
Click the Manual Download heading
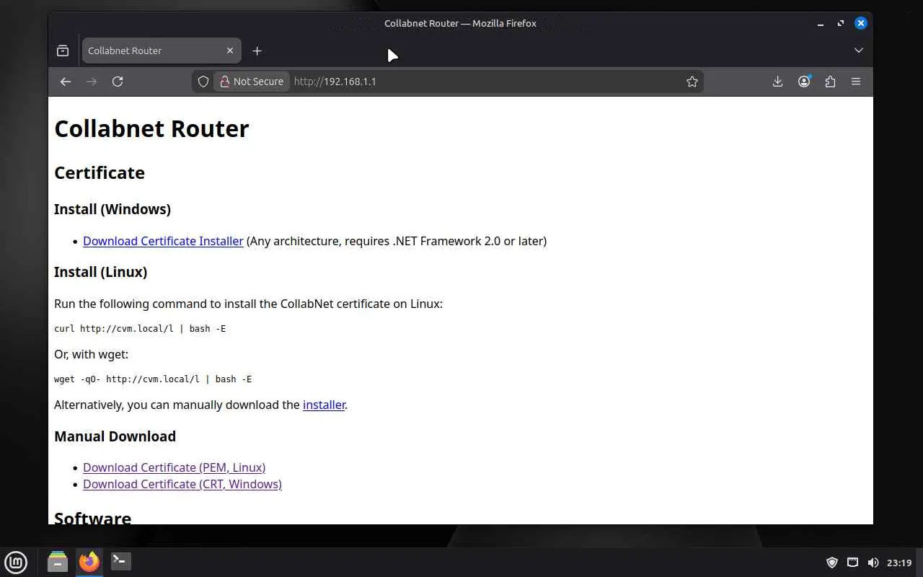click(115, 436)
